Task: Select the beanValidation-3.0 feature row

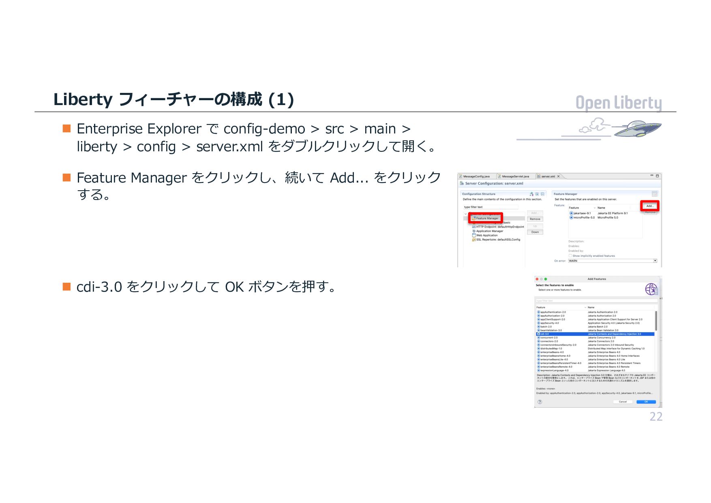Action: [x=595, y=330]
